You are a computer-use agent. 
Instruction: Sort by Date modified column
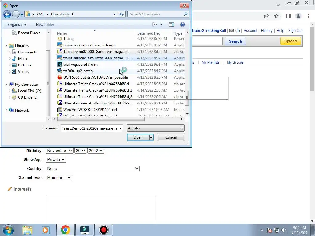tap(149, 33)
